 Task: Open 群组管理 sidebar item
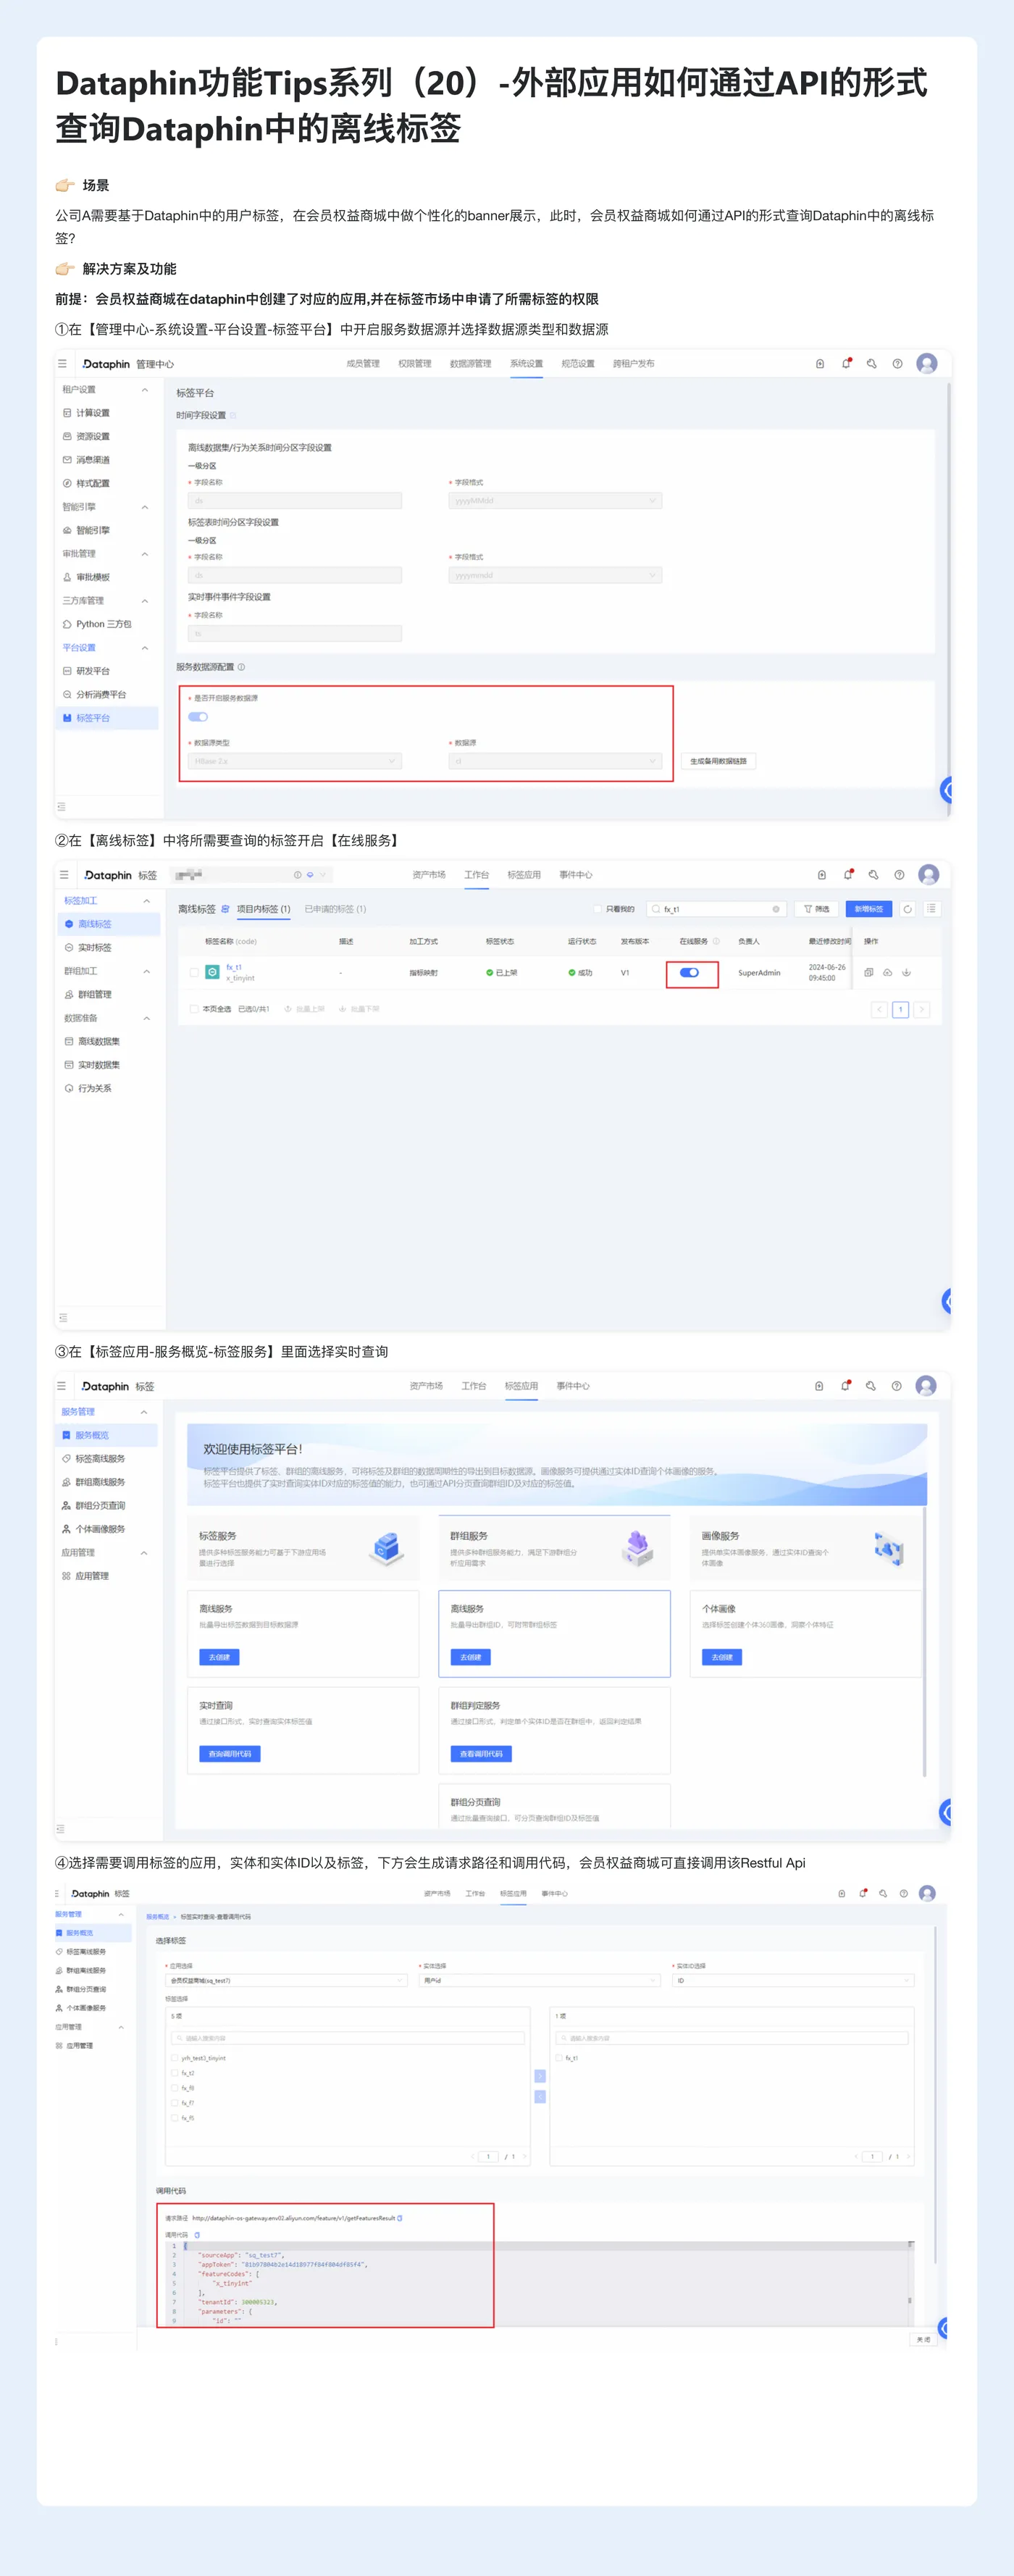pyautogui.click(x=95, y=994)
